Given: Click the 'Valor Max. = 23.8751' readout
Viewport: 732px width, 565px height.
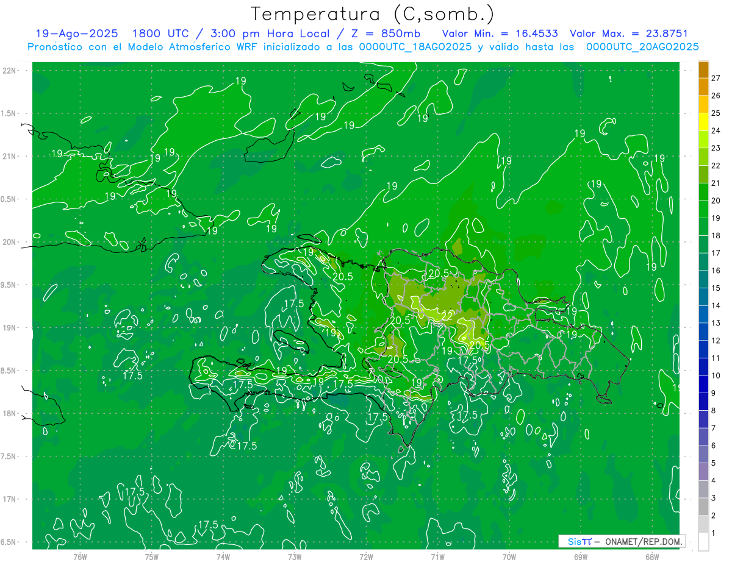Looking at the screenshot, I should [628, 34].
